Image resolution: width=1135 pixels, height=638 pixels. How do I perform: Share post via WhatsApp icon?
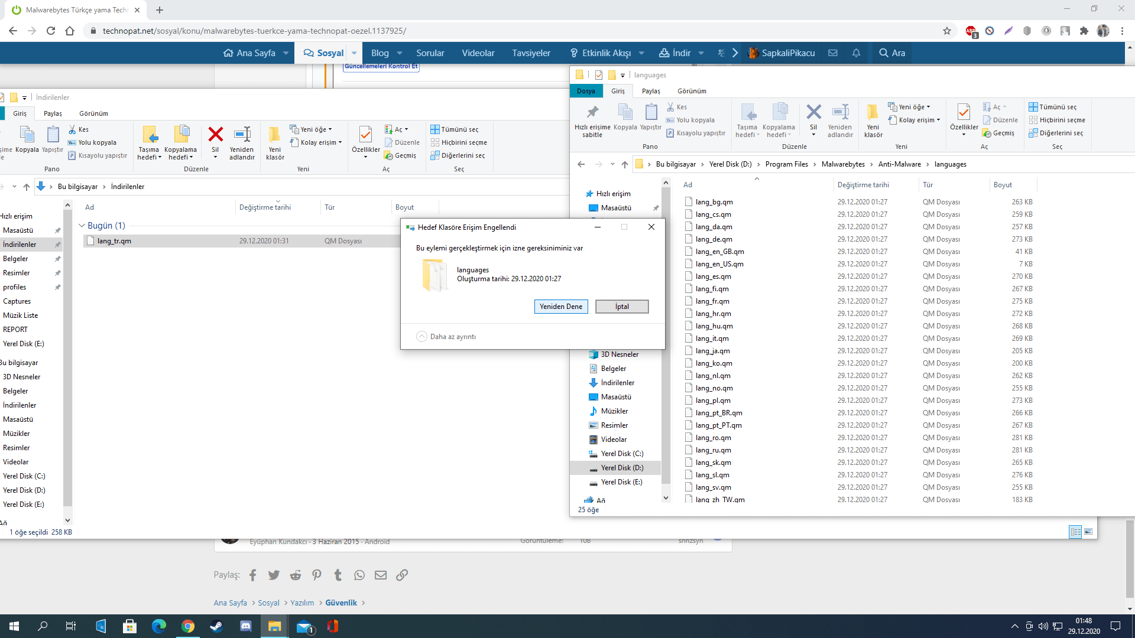pyautogui.click(x=359, y=575)
